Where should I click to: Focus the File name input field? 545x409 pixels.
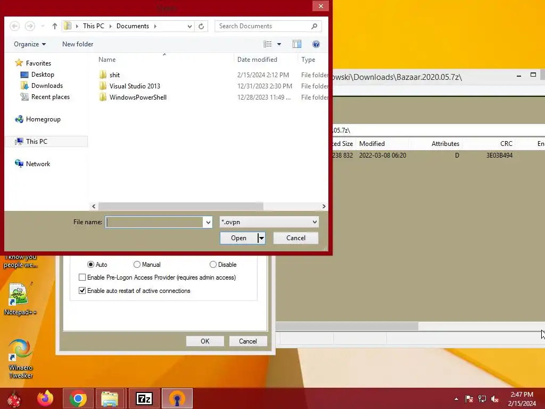(154, 222)
